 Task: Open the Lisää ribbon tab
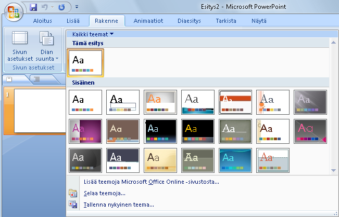[73, 21]
